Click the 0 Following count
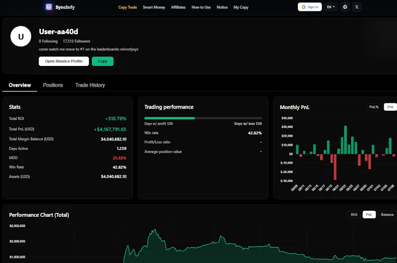Screen dimensions: 397x263 [x=48, y=41]
